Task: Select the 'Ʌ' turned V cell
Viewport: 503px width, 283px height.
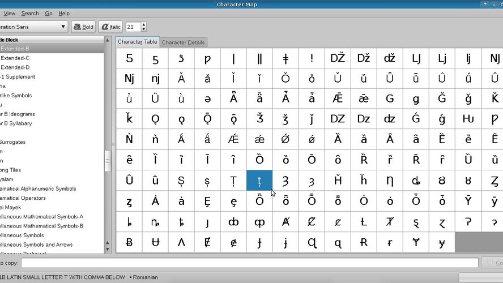Action: click(x=181, y=243)
